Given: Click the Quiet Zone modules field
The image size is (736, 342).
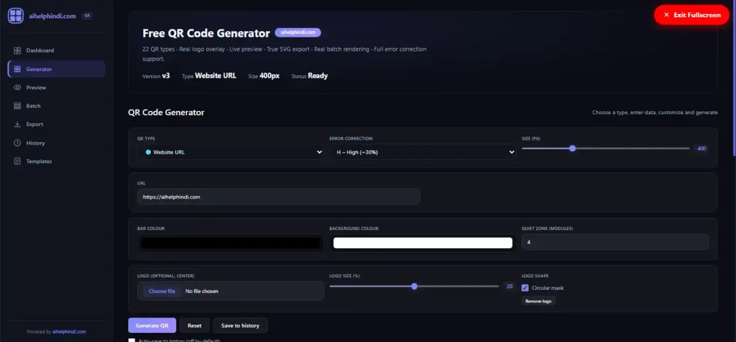Looking at the screenshot, I should [615, 242].
